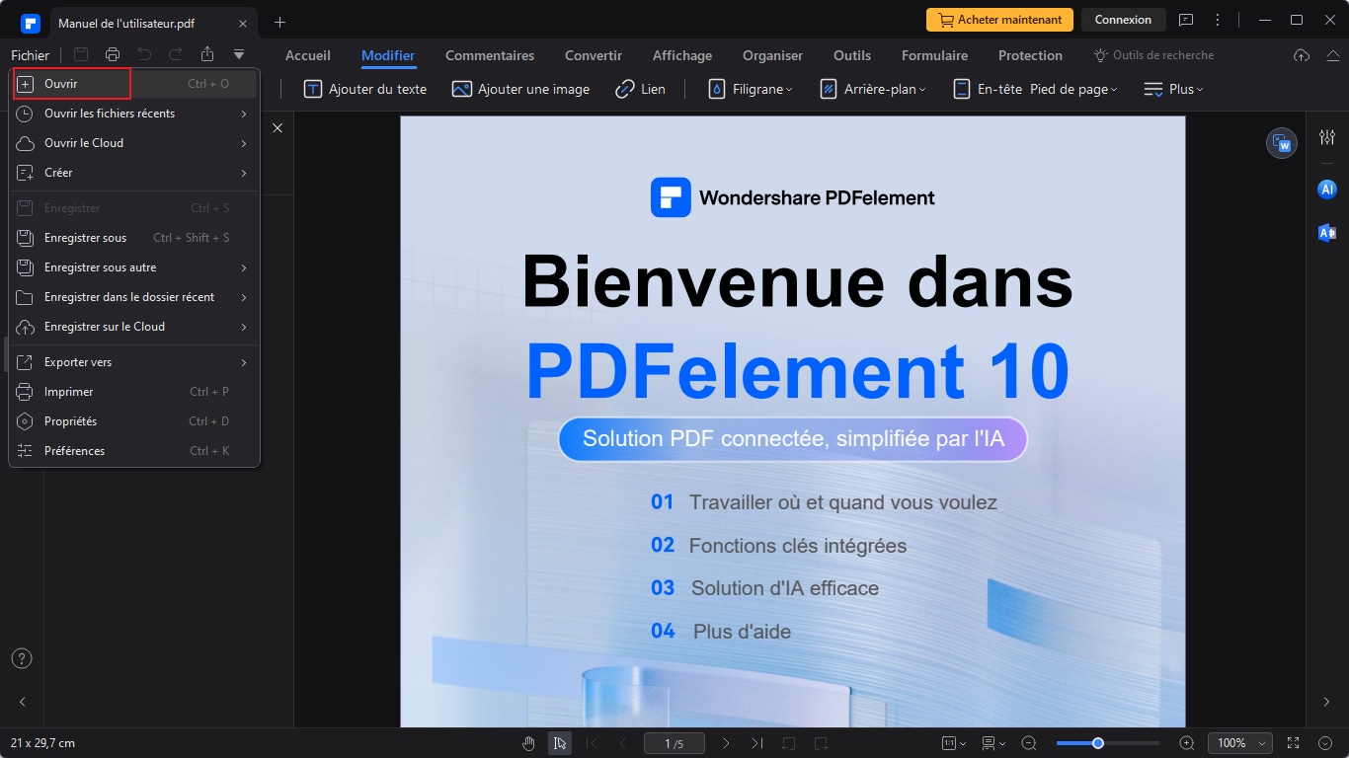
Task: Choose Imprimer from the file menu
Action: [x=134, y=392]
